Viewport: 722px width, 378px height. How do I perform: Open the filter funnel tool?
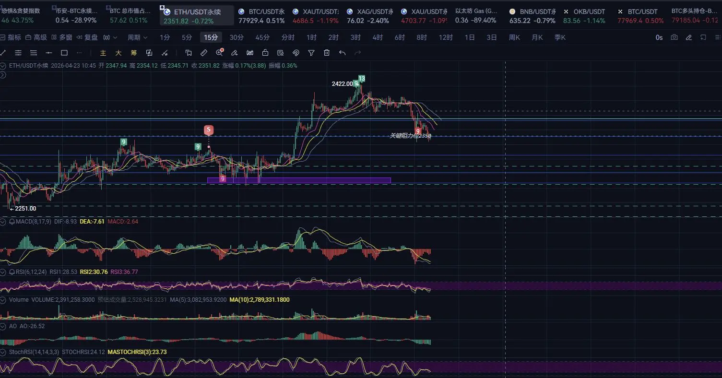[311, 53]
